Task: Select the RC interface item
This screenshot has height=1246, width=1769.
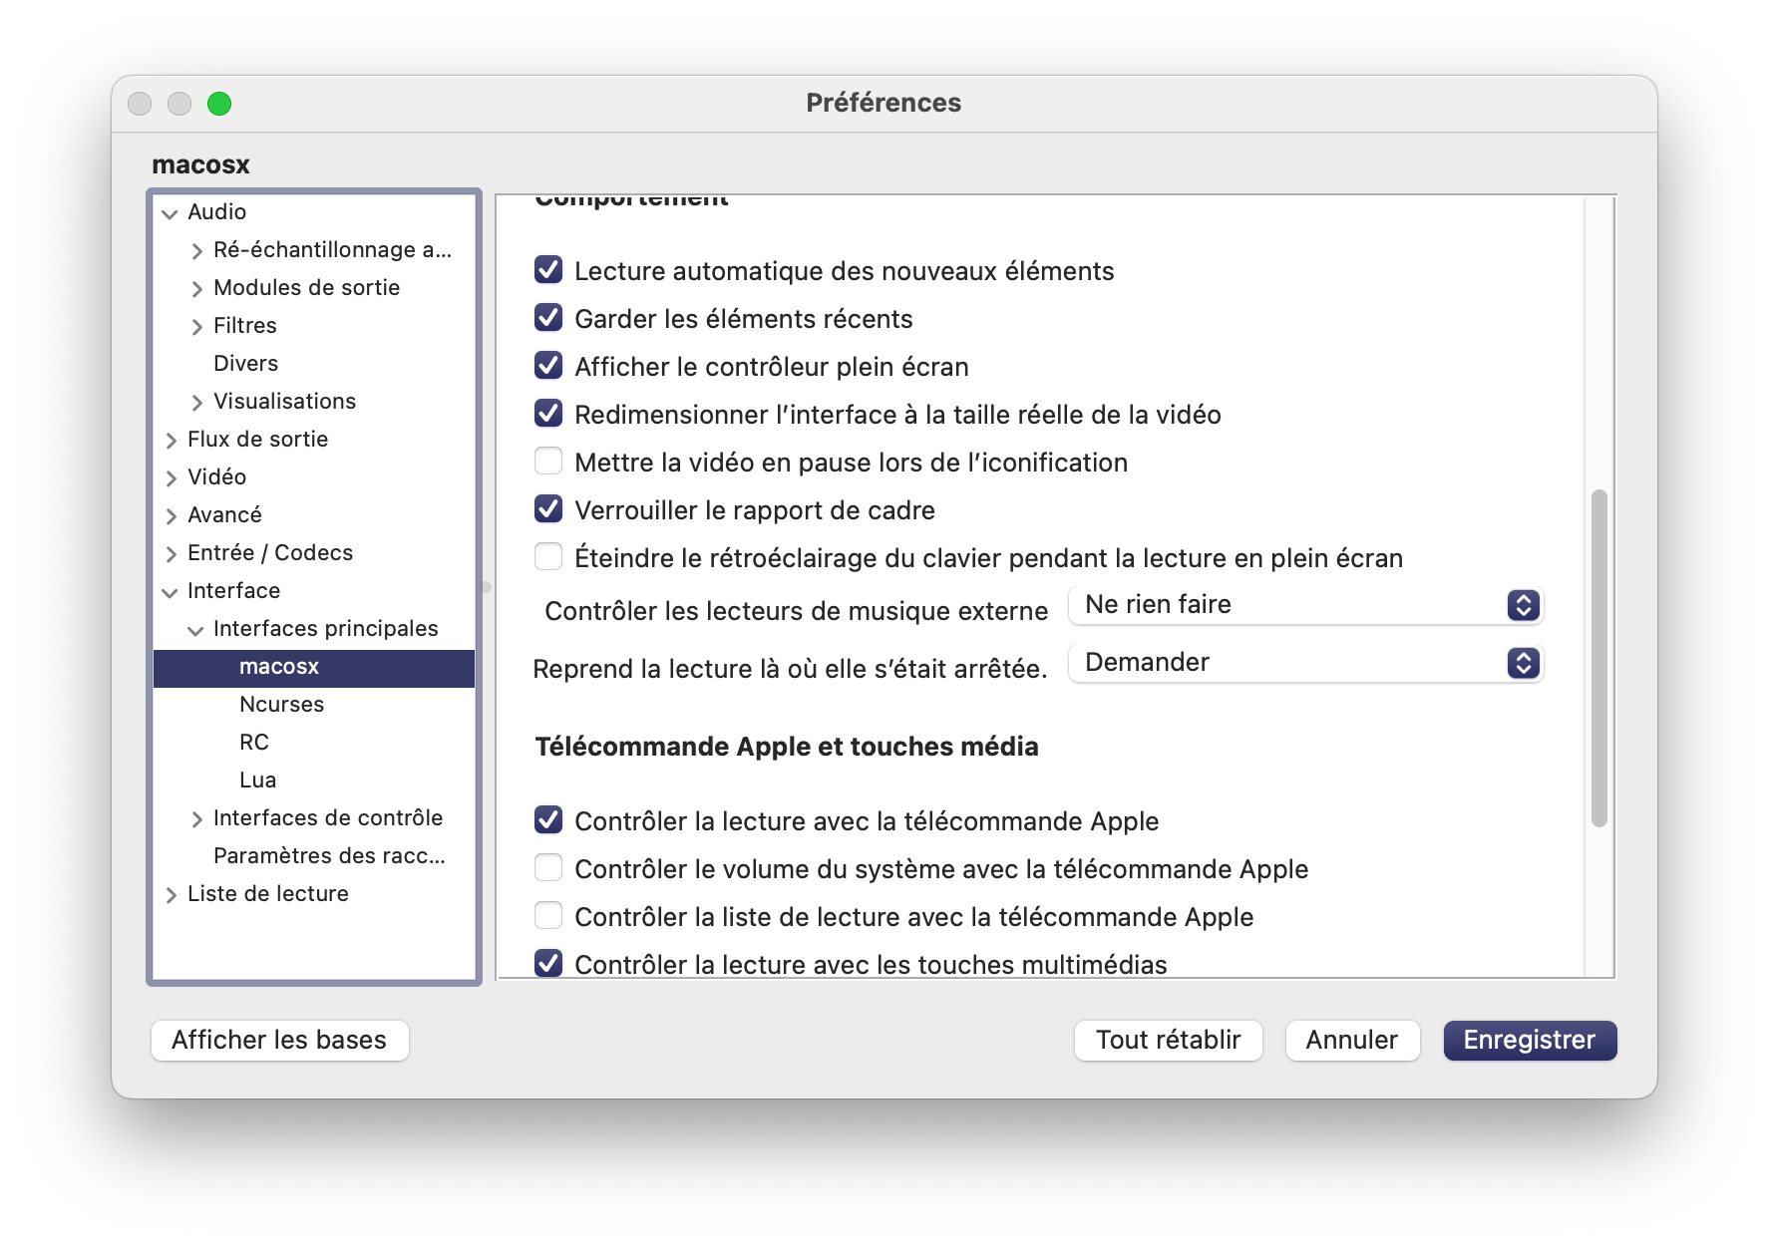Action: tap(254, 742)
